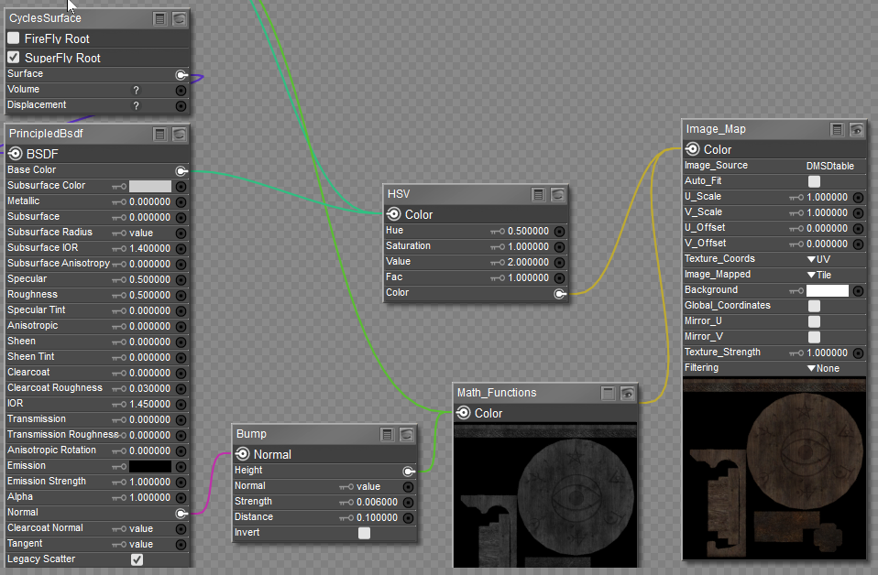The image size is (878, 575).
Task: Click the Saturation value 1.000000
Action: coord(528,246)
